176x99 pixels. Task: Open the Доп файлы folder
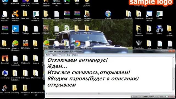click(139, 14)
